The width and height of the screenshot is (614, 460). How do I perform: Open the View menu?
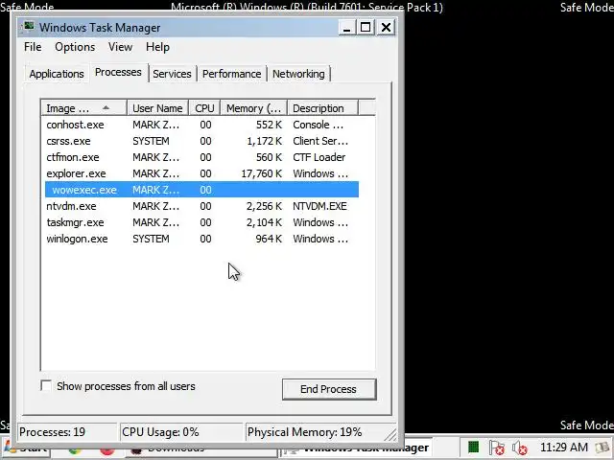[x=120, y=47]
